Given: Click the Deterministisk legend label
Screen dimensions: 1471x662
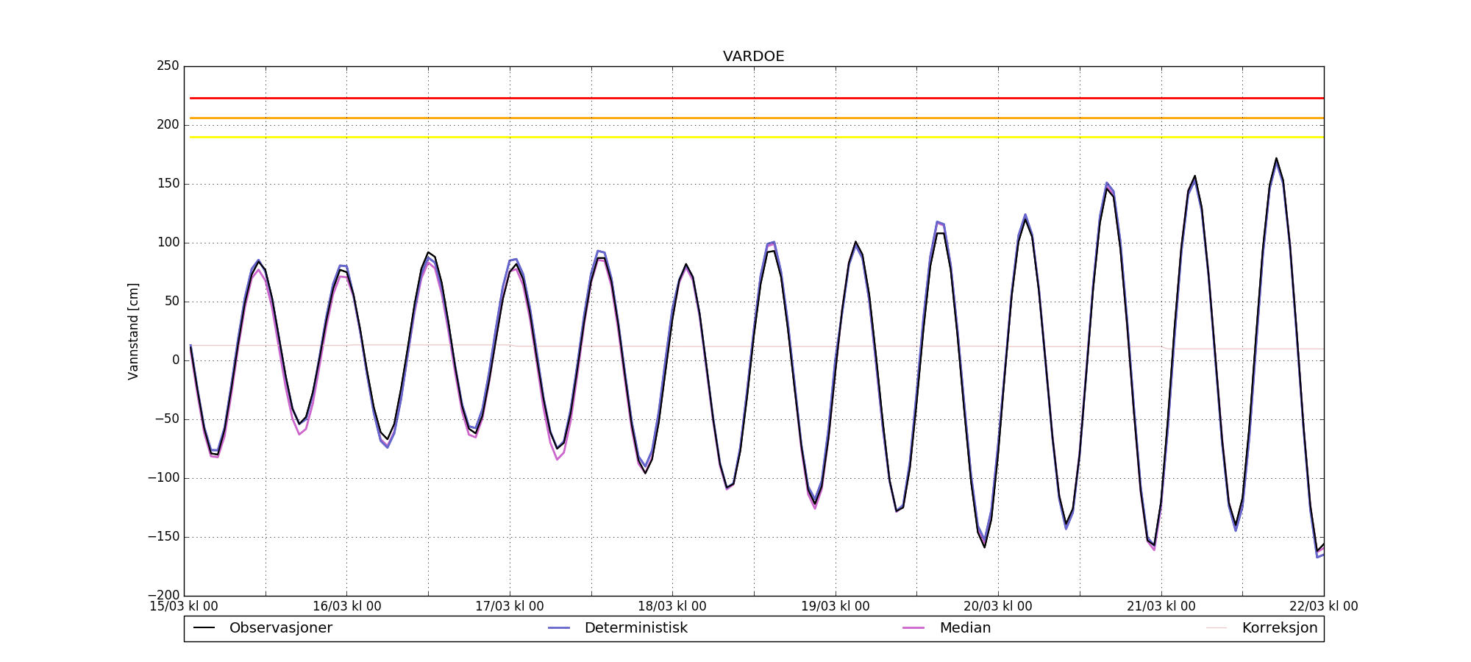Looking at the screenshot, I should pos(635,628).
